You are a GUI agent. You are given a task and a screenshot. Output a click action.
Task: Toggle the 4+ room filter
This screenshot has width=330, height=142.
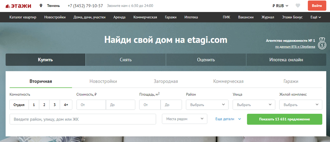[66, 105]
